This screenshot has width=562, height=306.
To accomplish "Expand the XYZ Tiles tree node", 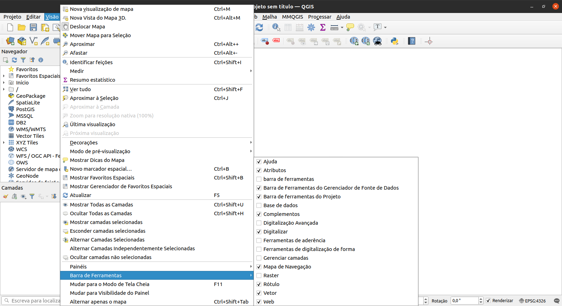I will (4, 143).
